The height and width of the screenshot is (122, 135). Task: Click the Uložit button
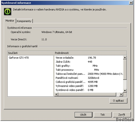[83, 115]
